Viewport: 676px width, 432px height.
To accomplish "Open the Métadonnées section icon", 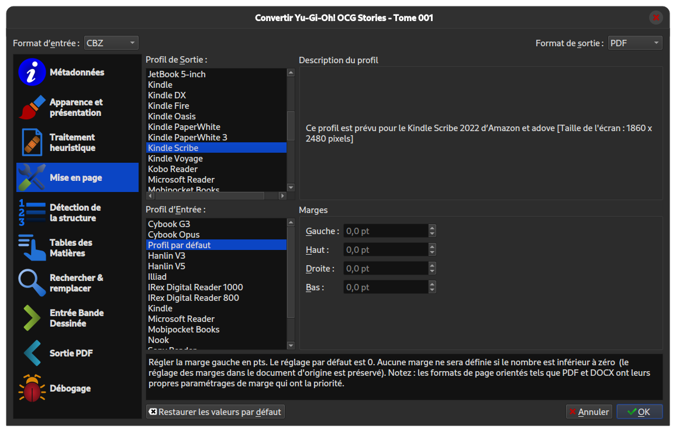I will 32,72.
